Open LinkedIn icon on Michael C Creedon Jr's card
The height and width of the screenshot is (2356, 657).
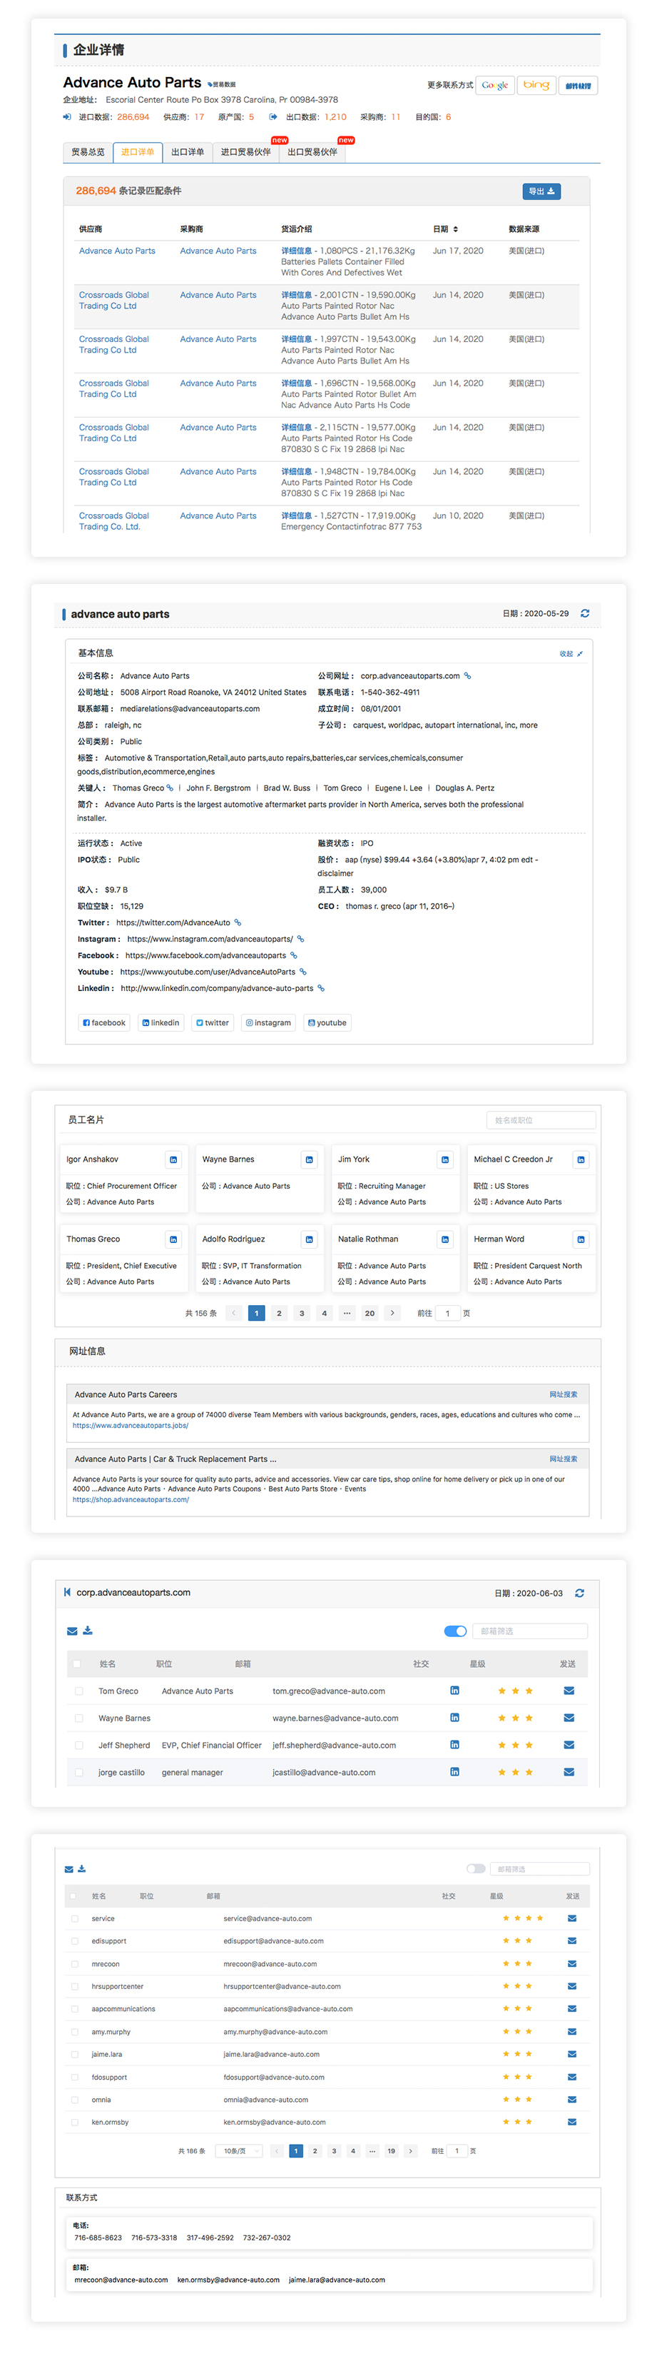580,1159
